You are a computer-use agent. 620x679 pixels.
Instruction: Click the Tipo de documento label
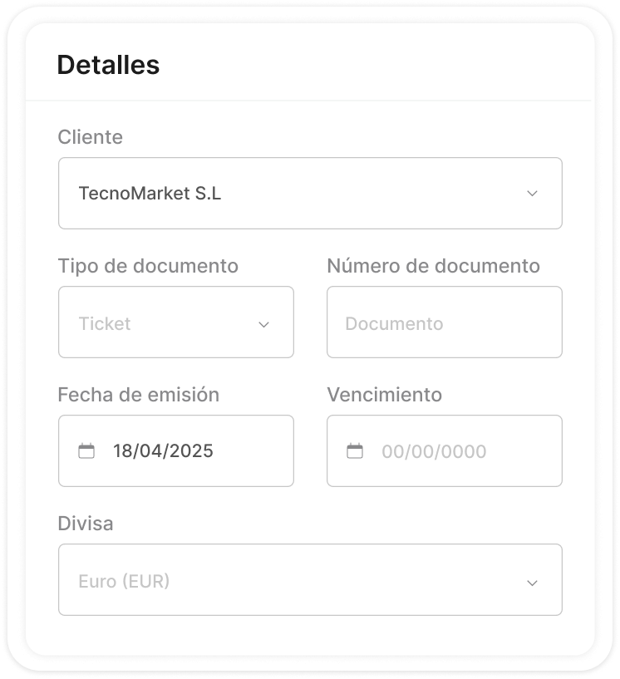pyautogui.click(x=148, y=266)
